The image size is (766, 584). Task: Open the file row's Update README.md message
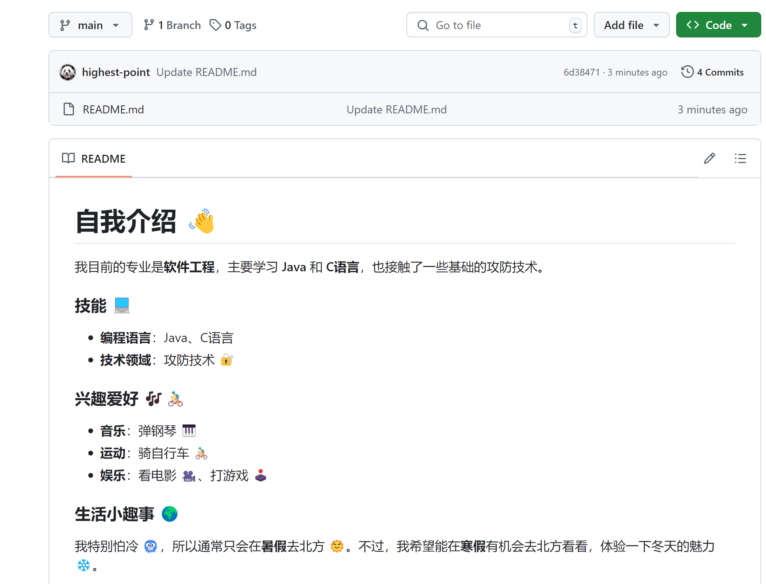click(x=397, y=109)
